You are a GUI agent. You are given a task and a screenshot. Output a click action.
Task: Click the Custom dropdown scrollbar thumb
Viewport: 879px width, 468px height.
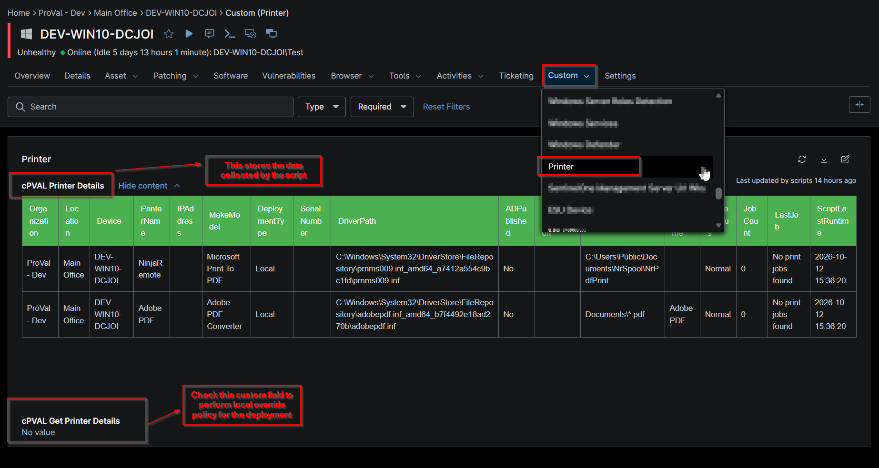[x=718, y=193]
